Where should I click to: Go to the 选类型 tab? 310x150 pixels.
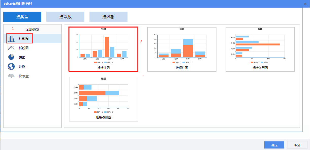[22, 17]
